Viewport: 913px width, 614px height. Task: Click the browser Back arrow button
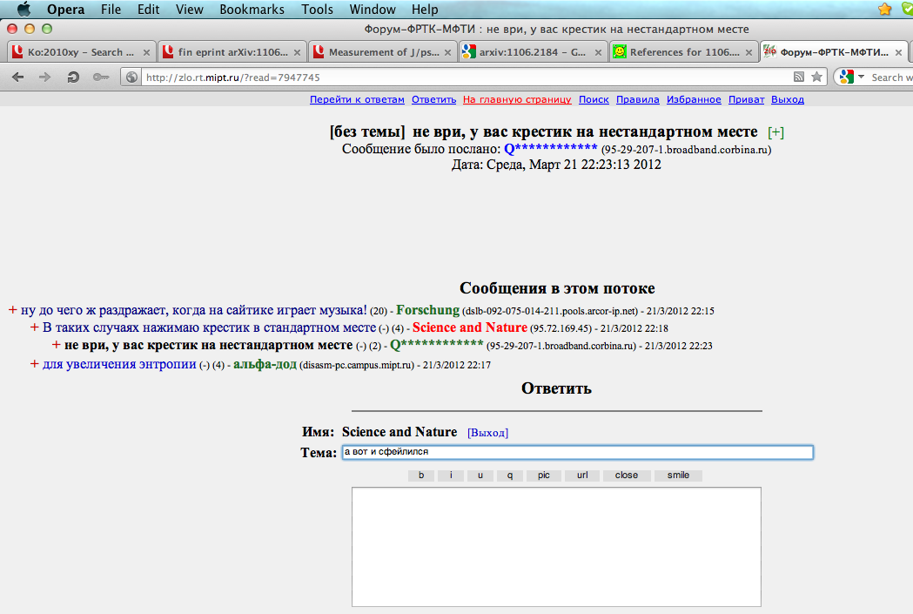click(18, 77)
